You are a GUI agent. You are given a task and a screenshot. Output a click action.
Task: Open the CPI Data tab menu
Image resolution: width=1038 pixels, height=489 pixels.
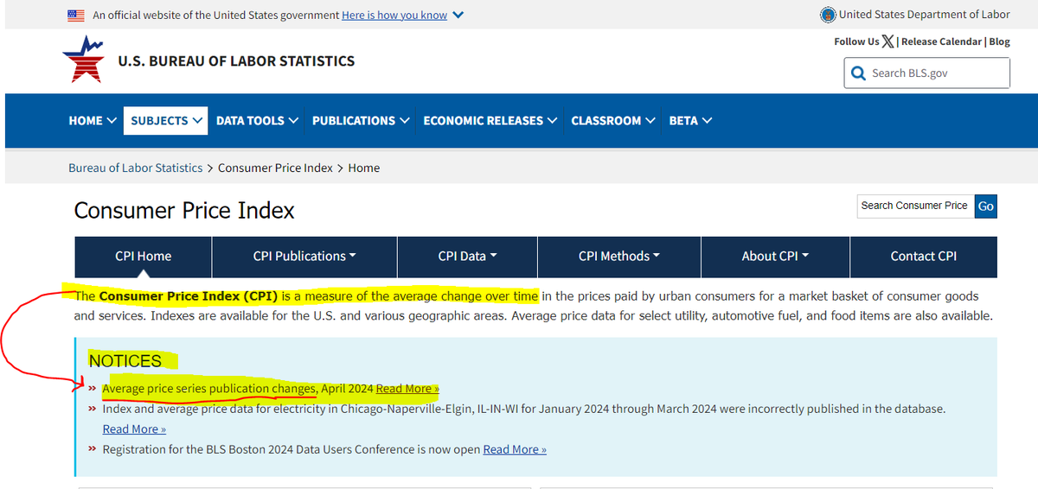[467, 256]
